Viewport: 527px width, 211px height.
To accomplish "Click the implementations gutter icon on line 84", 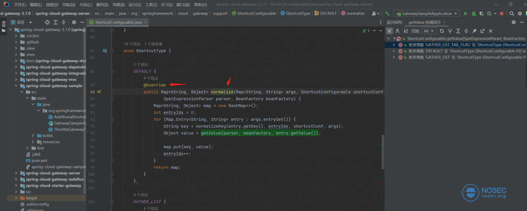I will tap(105, 51).
